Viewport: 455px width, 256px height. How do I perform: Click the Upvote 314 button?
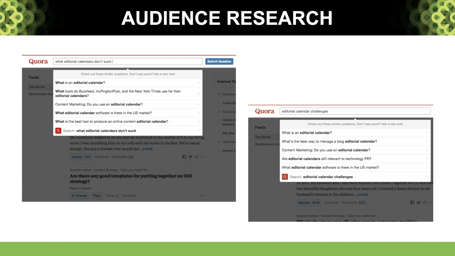[81, 157]
